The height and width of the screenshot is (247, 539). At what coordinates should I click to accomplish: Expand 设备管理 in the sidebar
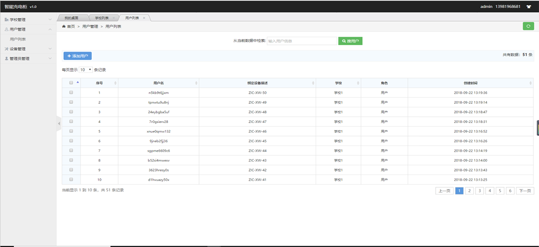pos(28,49)
